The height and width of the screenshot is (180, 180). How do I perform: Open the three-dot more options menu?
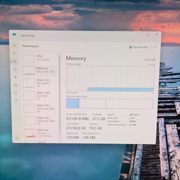[x=155, y=47]
